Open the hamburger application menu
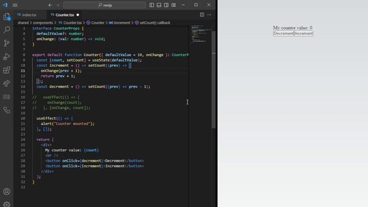 [x=15, y=5]
